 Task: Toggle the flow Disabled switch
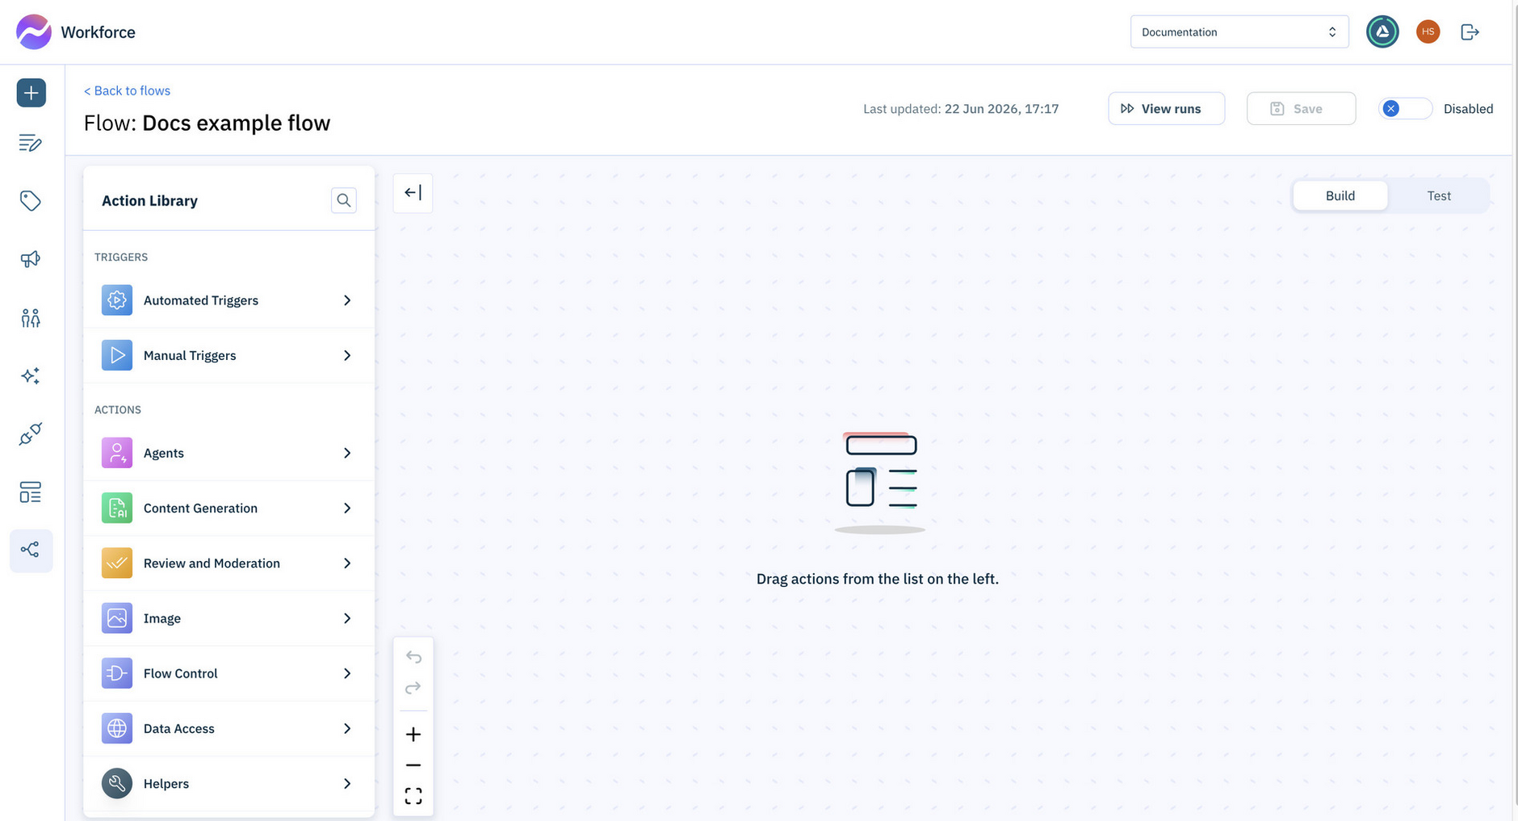[x=1406, y=108]
